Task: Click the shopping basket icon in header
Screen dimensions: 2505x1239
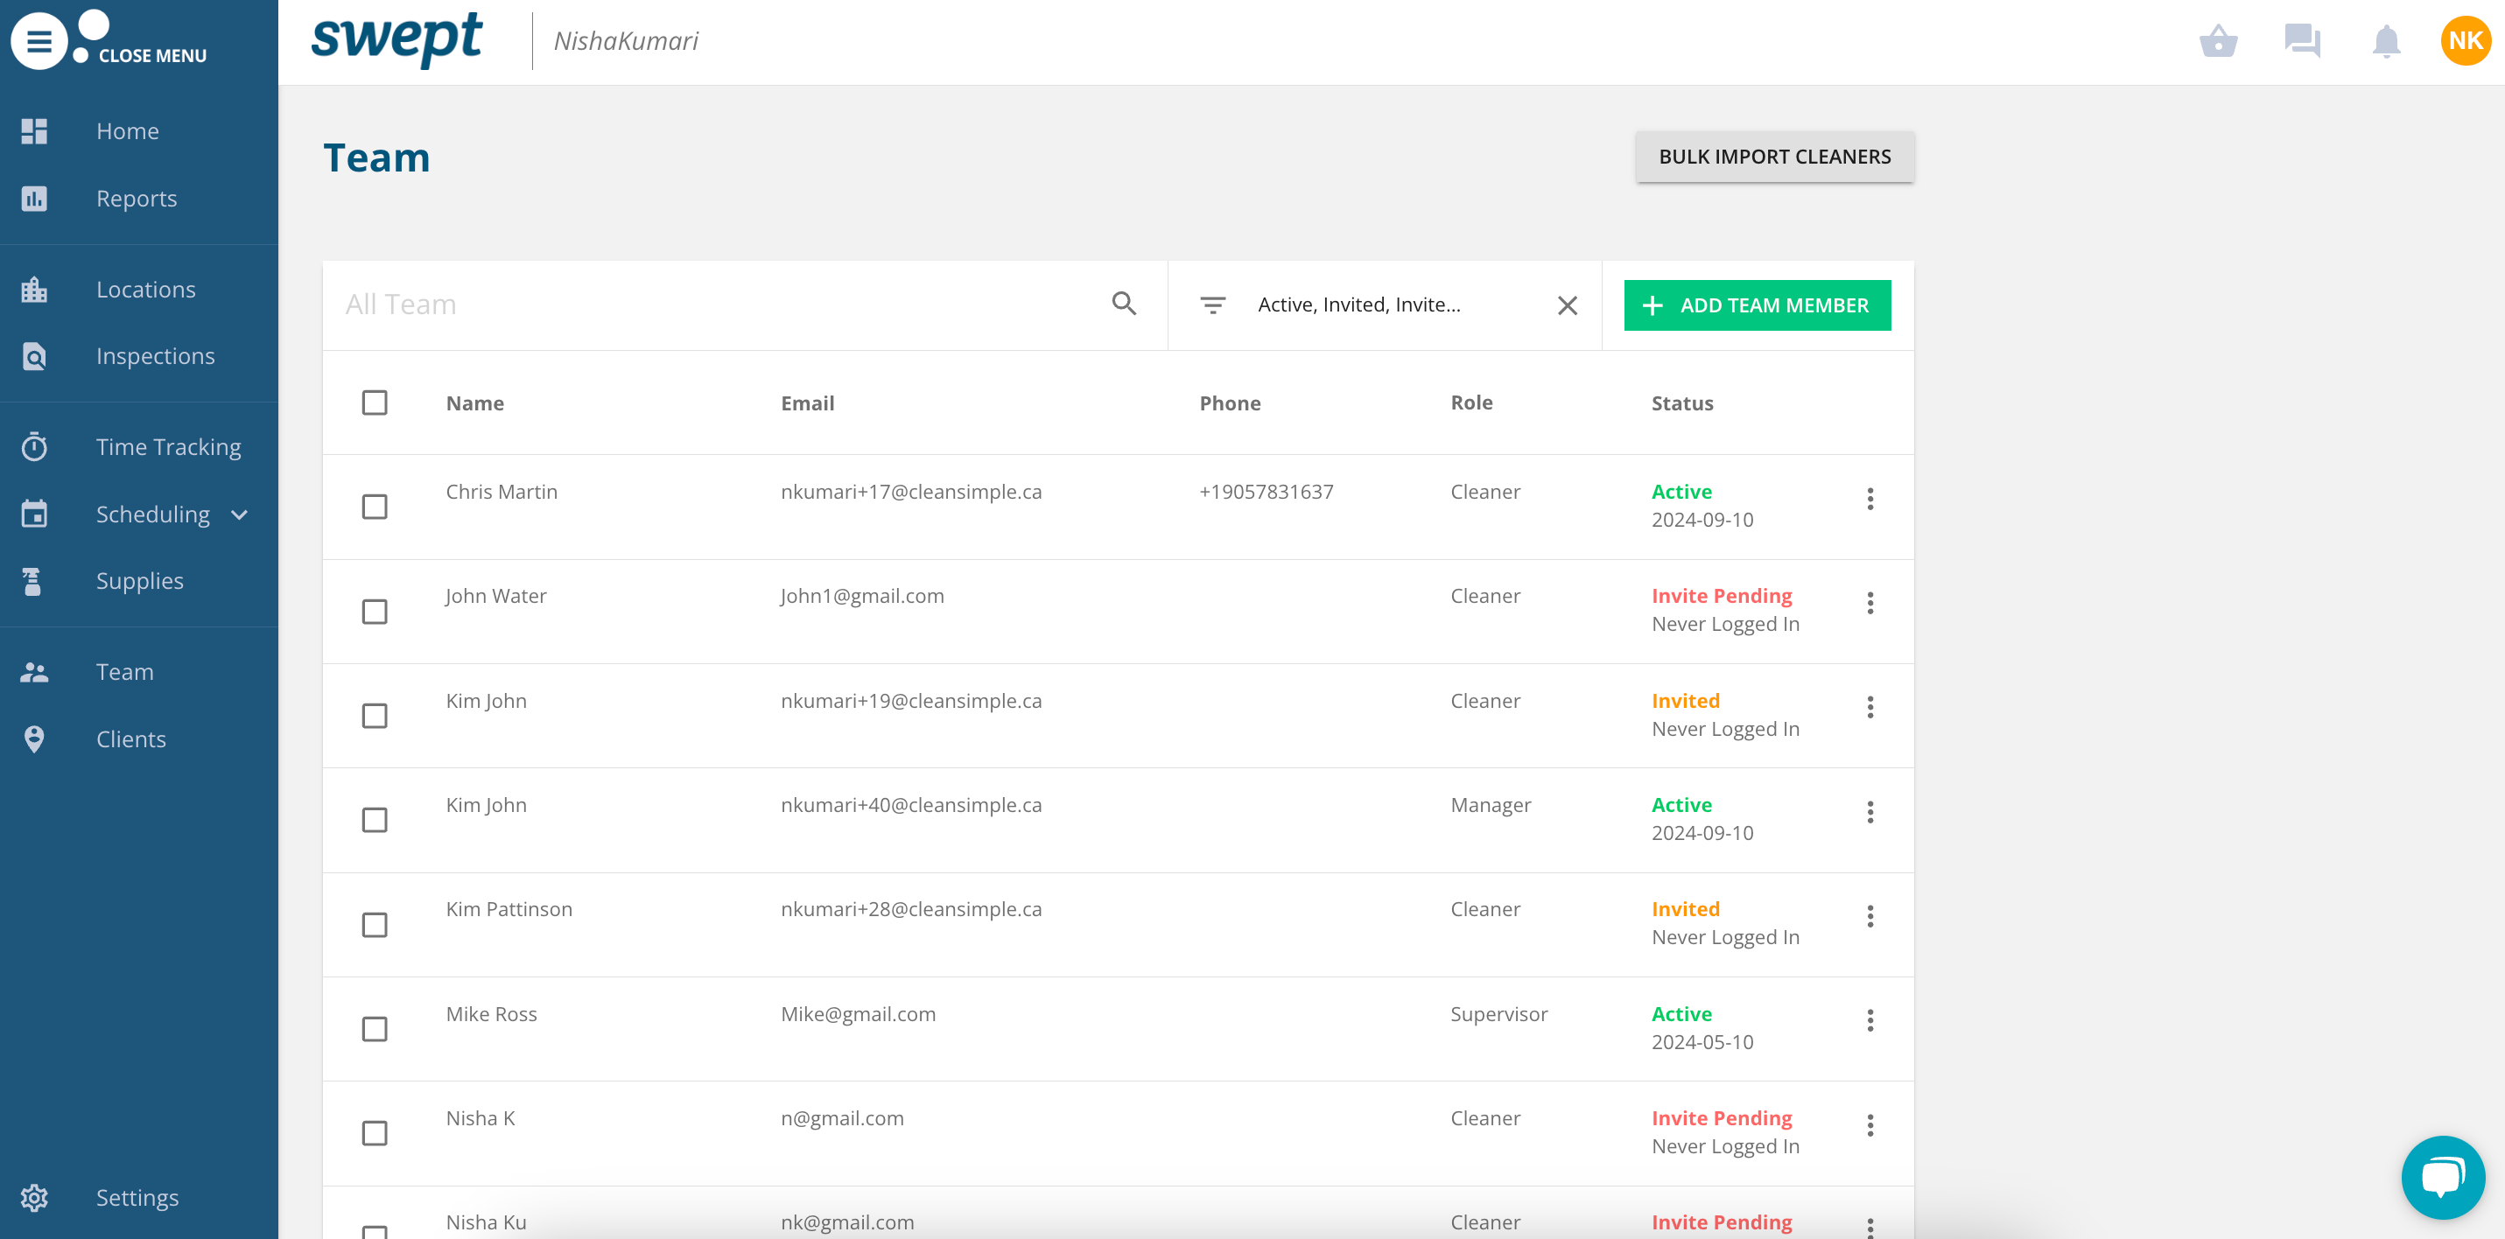Action: tap(2218, 41)
